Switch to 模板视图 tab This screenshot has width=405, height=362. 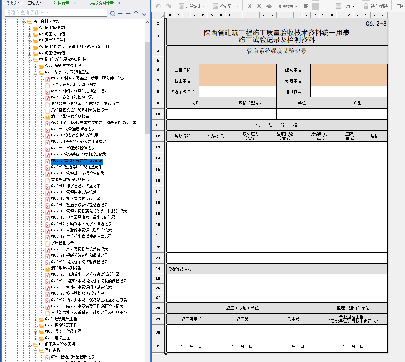13,3
